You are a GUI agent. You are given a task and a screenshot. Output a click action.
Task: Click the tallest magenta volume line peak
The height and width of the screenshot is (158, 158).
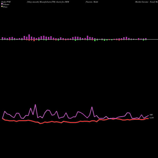(35, 105)
